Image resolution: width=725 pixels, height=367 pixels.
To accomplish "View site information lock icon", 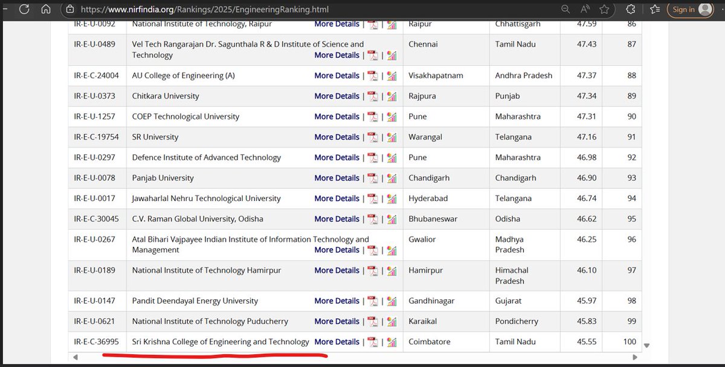I will click(x=70, y=9).
